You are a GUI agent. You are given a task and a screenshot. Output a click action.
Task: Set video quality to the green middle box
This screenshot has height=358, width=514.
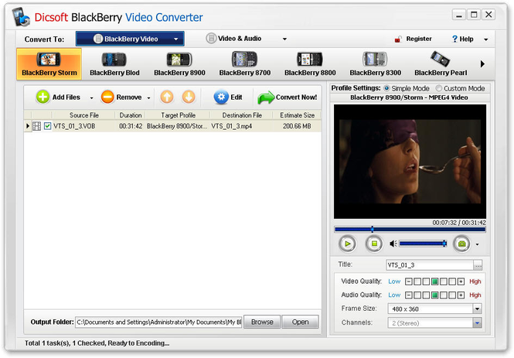pos(434,281)
